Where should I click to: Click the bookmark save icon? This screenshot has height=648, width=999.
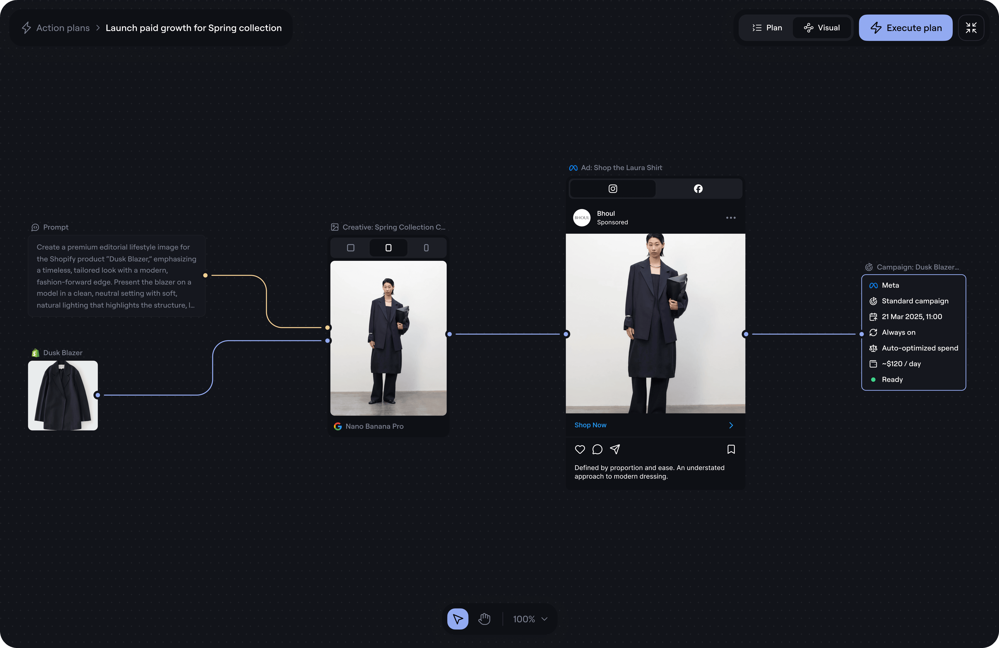click(x=731, y=449)
